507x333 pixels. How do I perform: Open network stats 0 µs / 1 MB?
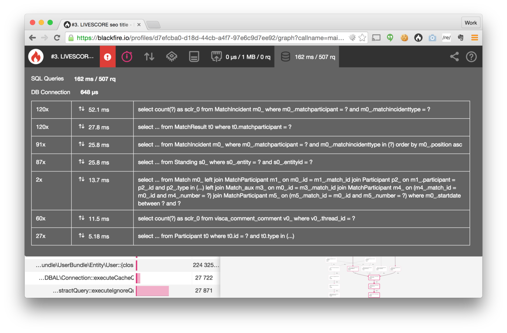(x=241, y=57)
